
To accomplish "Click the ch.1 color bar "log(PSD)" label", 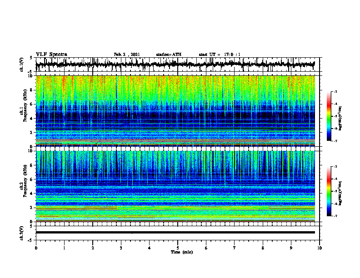I will click(340, 119).
